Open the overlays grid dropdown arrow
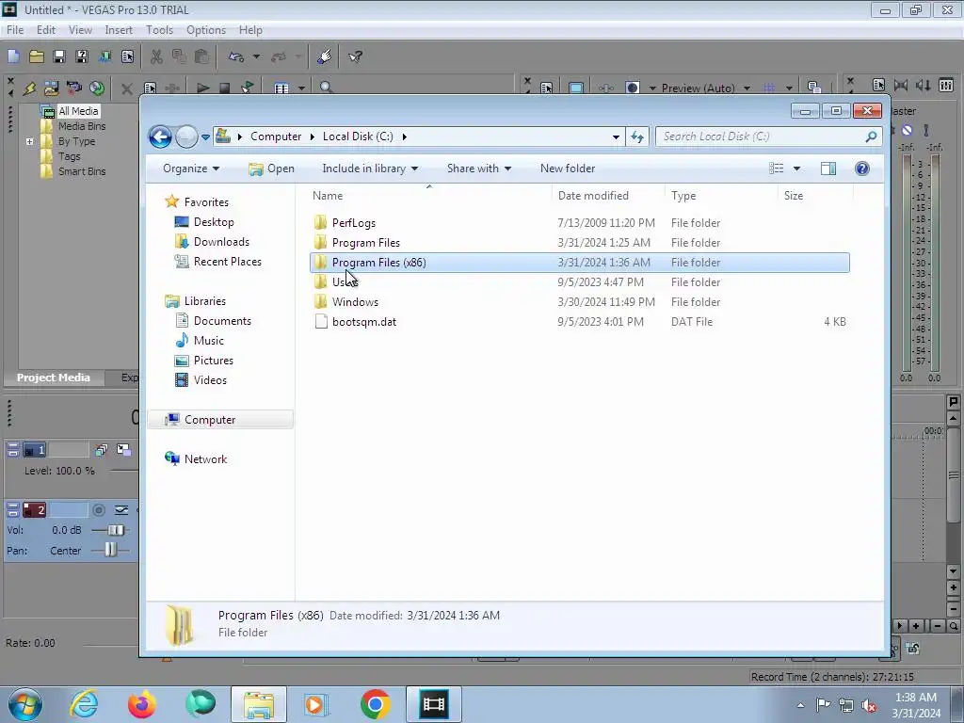This screenshot has height=723, width=964. point(789,88)
